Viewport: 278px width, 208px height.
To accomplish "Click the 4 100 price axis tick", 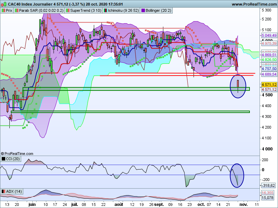I will tap(267, 138).
